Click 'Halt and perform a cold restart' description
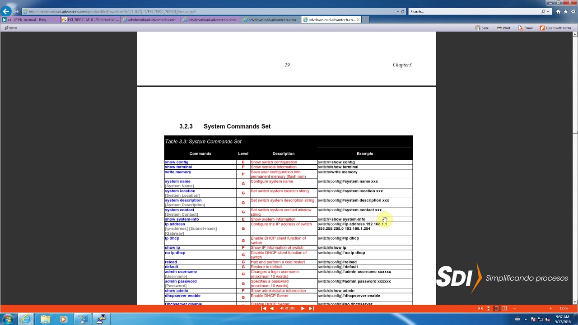This screenshot has width=578, height=325. point(278,262)
